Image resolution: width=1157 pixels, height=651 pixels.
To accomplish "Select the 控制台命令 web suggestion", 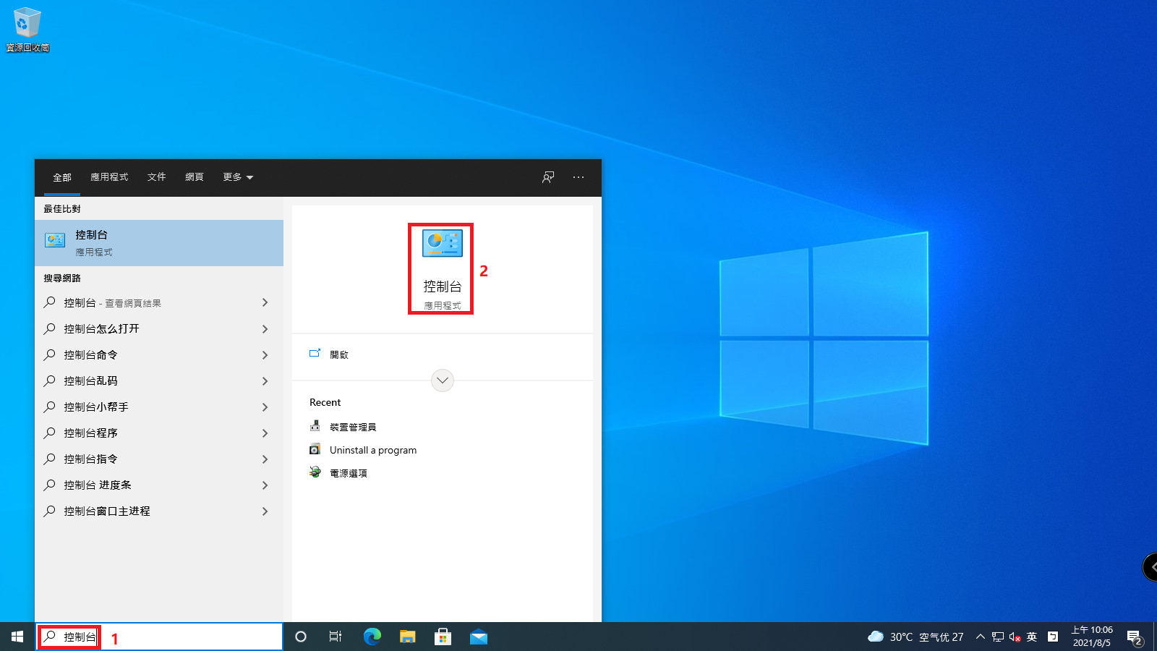I will [90, 355].
